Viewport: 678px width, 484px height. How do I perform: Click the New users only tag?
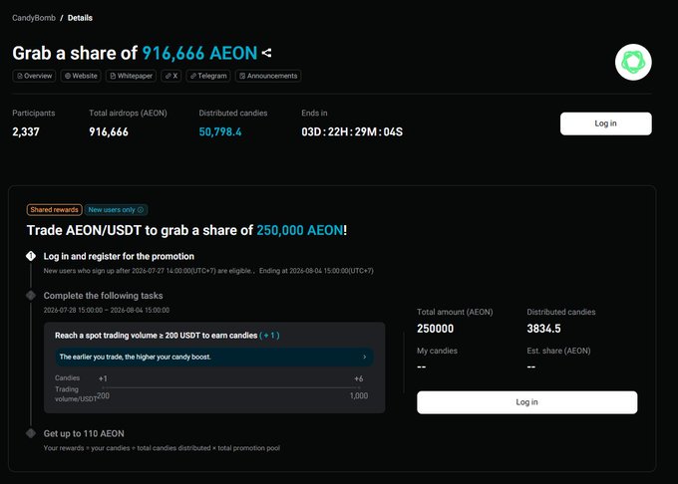(116, 210)
